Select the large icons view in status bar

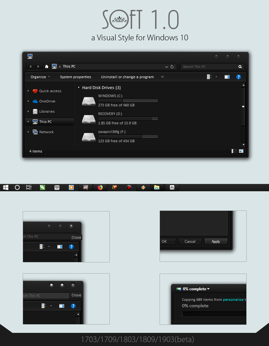click(241, 151)
